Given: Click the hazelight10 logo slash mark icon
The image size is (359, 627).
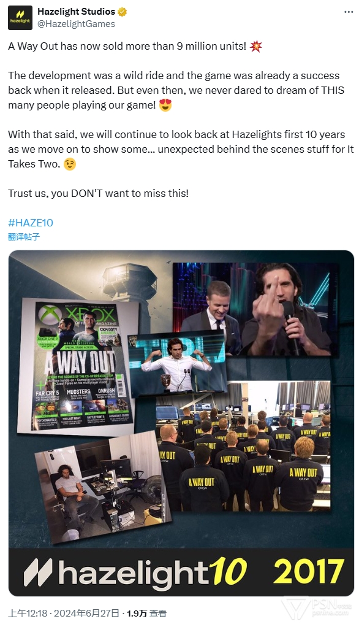Looking at the screenshot, I should point(39,572).
